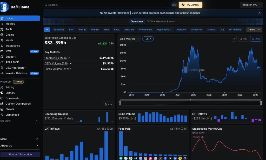Click the Support headset icon
Viewport: 266px width, 160px height.
2,57
